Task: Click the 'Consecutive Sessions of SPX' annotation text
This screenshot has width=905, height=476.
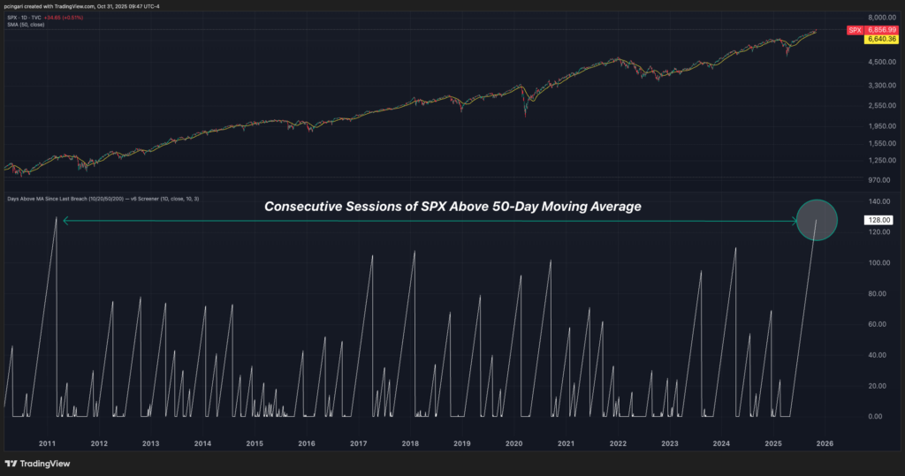Action: pyautogui.click(x=452, y=206)
